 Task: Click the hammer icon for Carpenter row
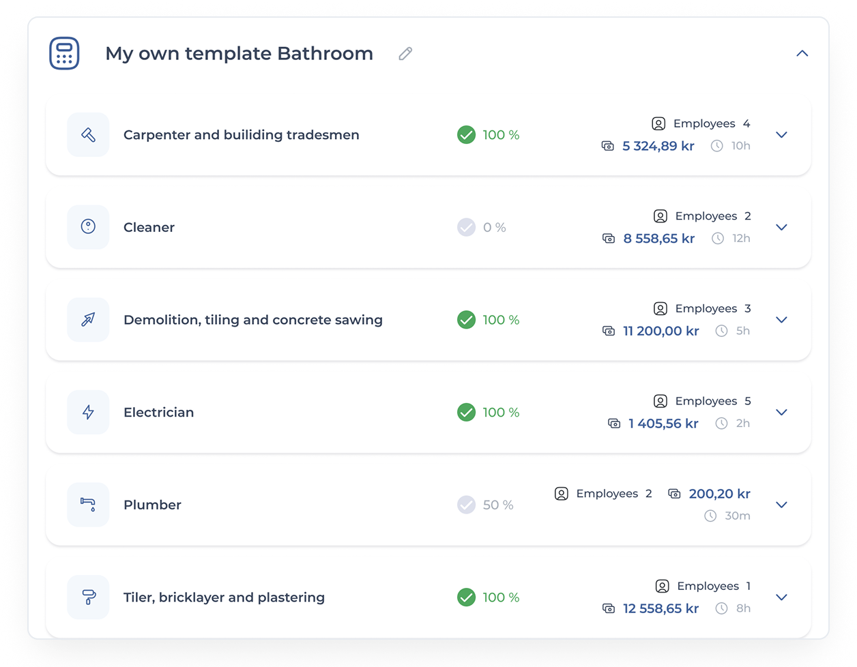click(88, 135)
